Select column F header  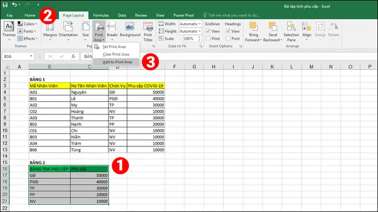pyautogui.click(x=174, y=67)
